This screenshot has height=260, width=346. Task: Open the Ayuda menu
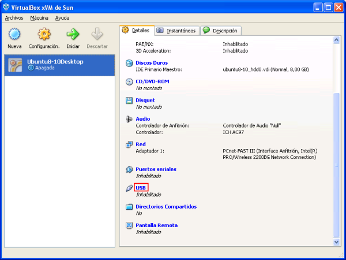point(62,18)
